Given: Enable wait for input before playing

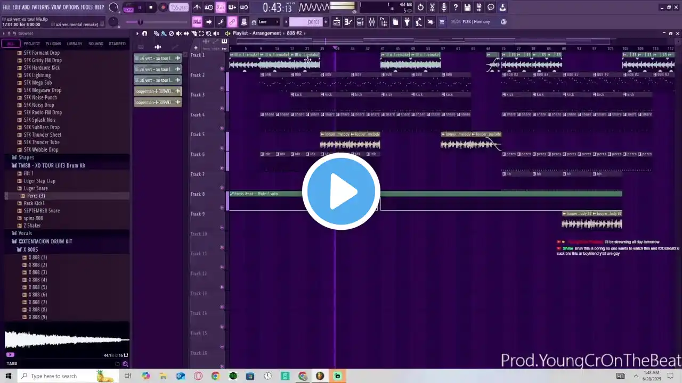Looking at the screenshot, I should (x=209, y=7).
